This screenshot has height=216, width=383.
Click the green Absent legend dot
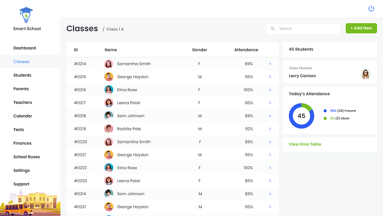325,118
